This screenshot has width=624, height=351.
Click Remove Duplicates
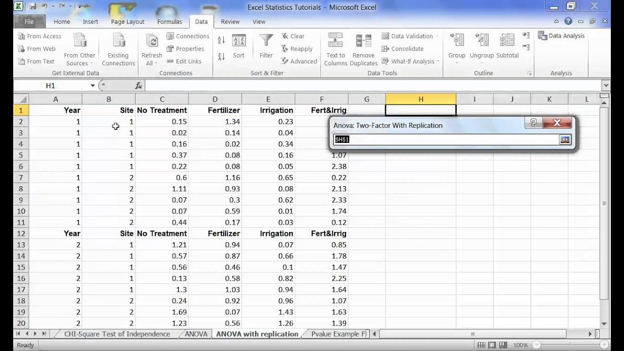click(364, 50)
